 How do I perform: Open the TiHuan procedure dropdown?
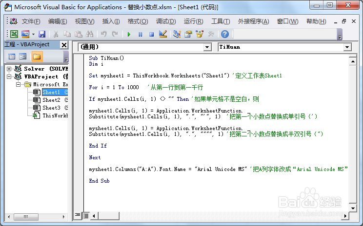tap(347, 47)
